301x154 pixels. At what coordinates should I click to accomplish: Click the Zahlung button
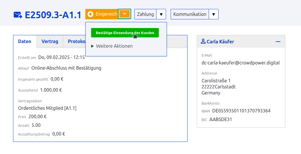click(x=145, y=14)
